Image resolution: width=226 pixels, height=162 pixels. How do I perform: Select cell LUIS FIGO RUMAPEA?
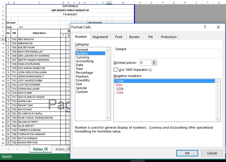pos(39,85)
